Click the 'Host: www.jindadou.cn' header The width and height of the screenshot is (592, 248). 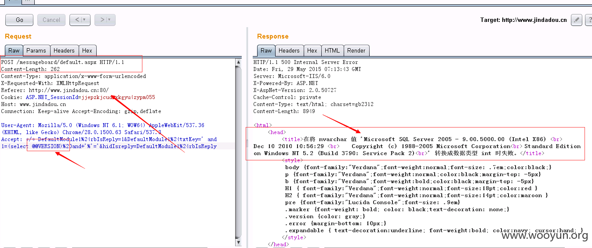tap(33, 104)
